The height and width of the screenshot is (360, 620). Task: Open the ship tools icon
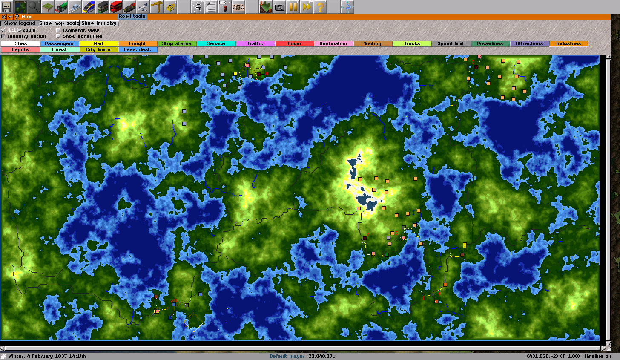click(129, 7)
